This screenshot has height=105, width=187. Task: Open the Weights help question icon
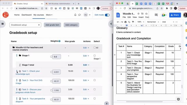coord(60,41)
